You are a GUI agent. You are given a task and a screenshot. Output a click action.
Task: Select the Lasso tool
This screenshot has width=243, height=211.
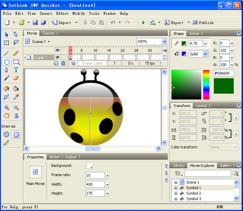pyautogui.click(x=16, y=42)
